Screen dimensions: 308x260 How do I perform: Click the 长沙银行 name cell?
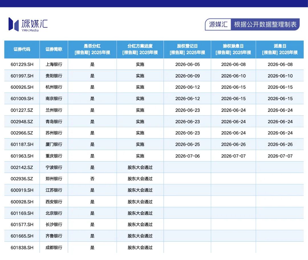[54, 224]
